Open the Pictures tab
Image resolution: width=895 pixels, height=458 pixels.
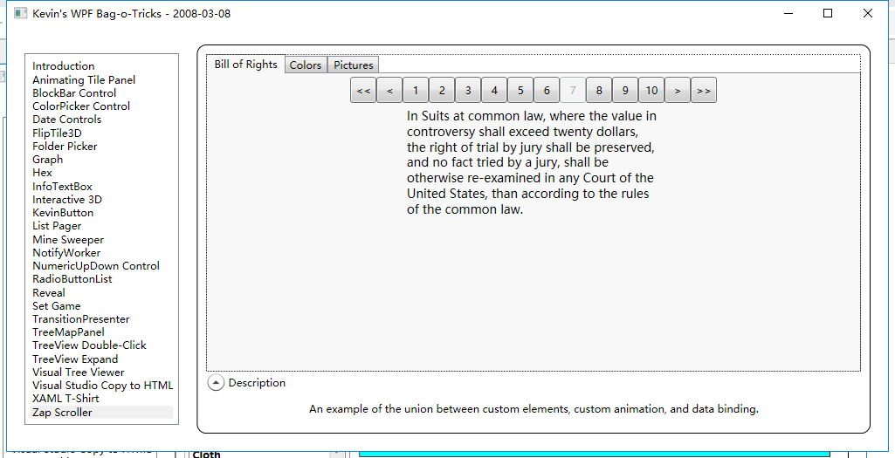click(354, 65)
